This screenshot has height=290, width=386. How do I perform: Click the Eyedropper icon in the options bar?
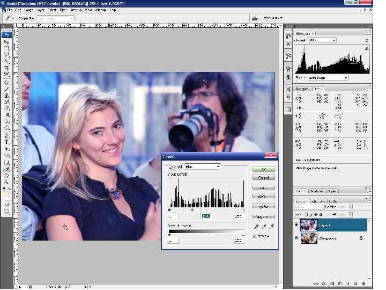tap(6, 18)
